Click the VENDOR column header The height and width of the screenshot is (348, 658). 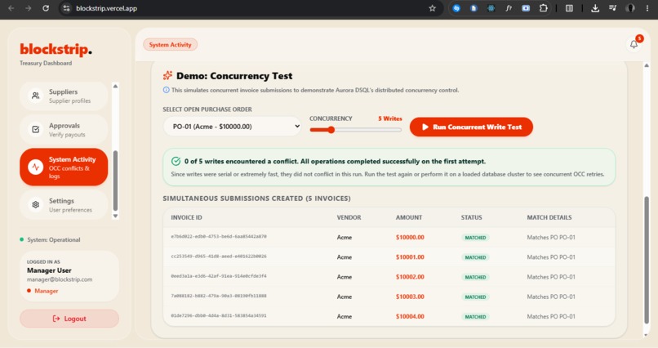[x=349, y=217]
